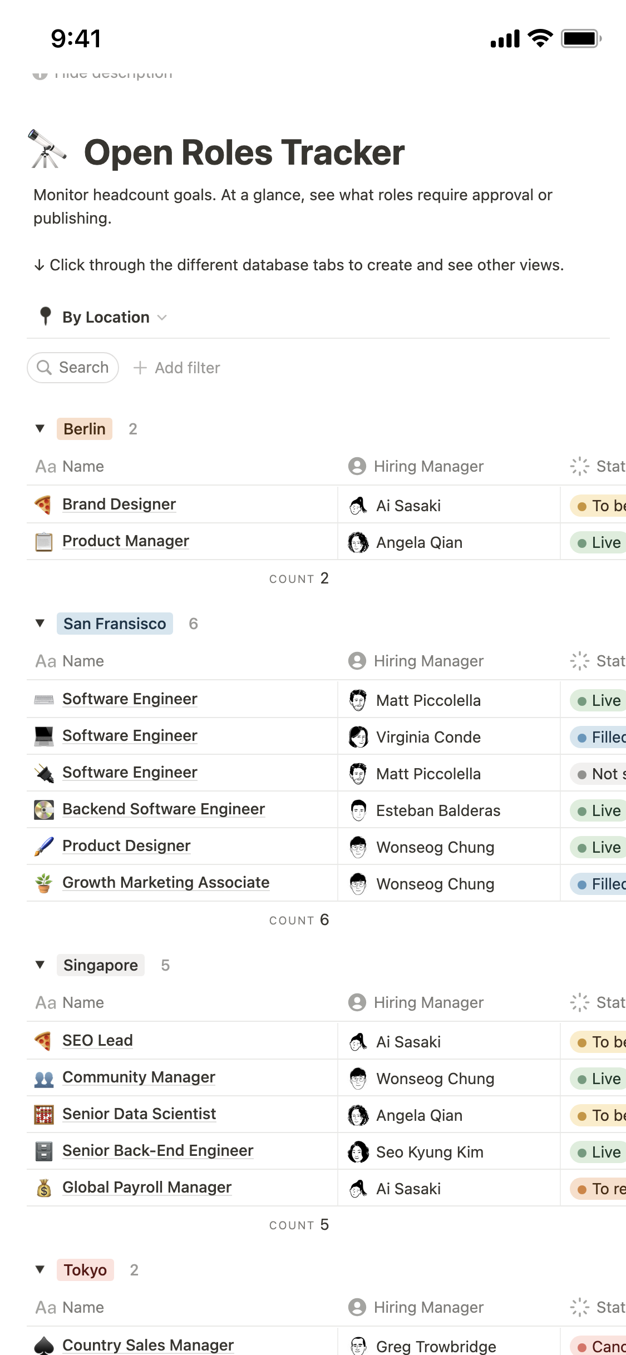Image resolution: width=626 pixels, height=1355 pixels.
Task: Collapse the San Fransisco group
Action: point(40,623)
